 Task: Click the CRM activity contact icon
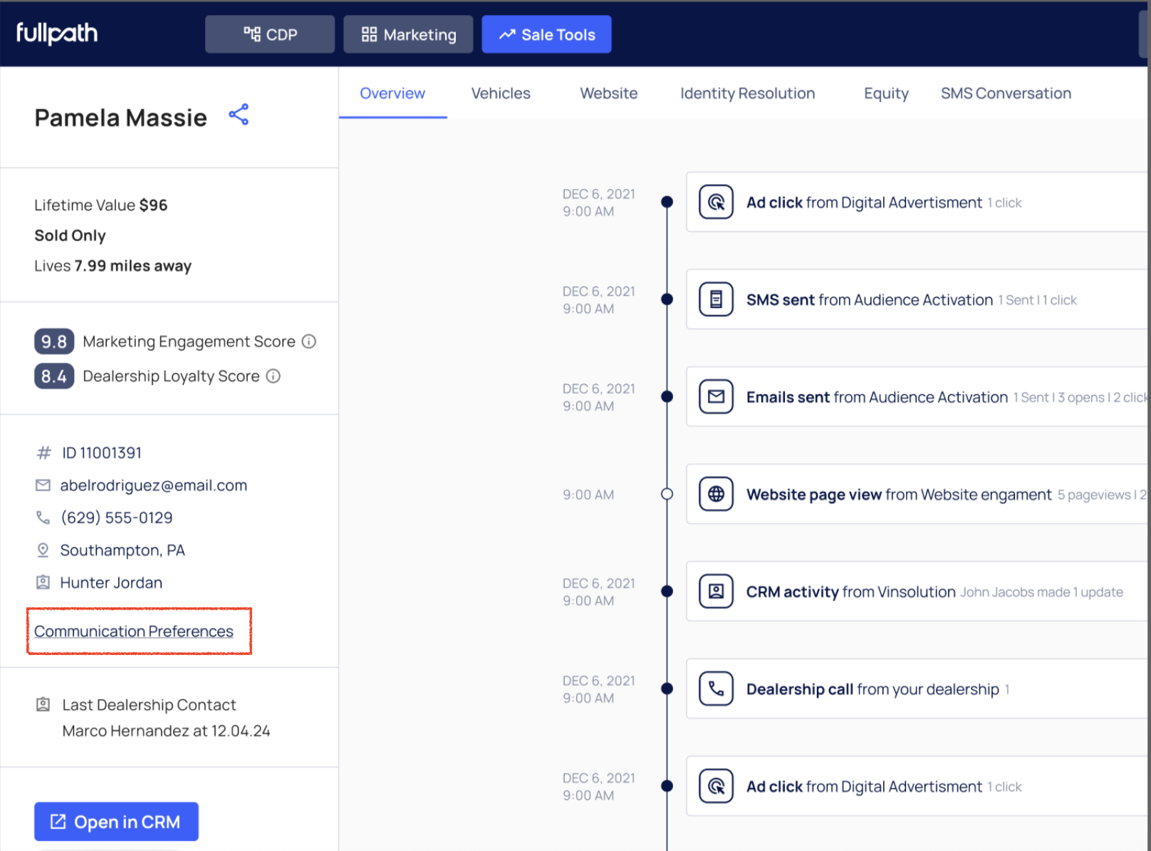[x=716, y=592]
